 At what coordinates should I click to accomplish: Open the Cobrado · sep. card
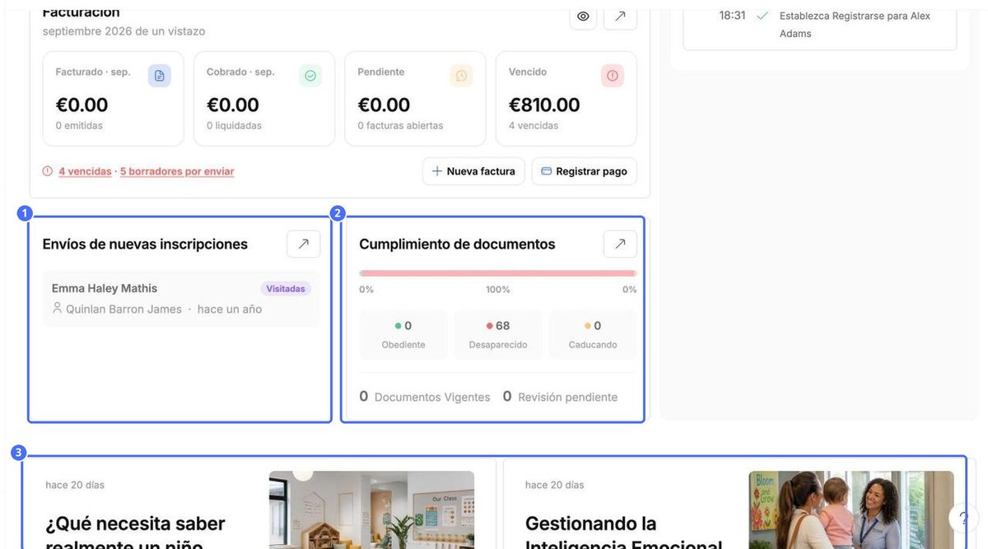[x=264, y=99]
